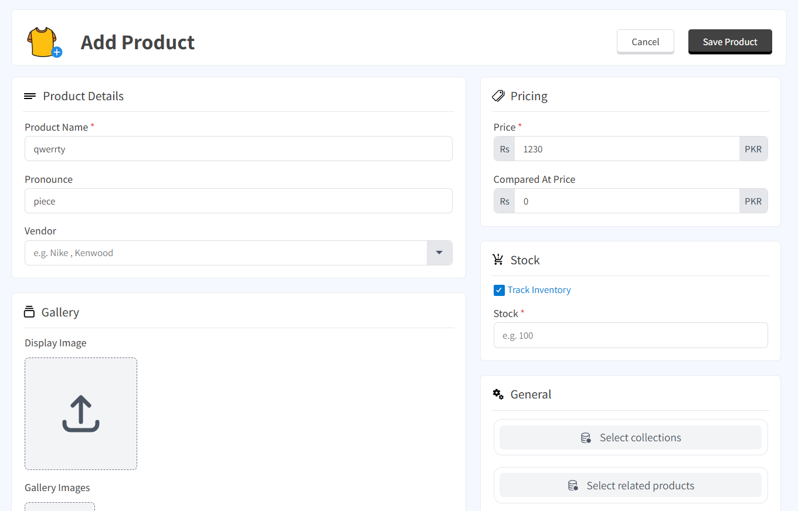Open the Vendor dropdown arrow
The image size is (798, 511).
(439, 253)
